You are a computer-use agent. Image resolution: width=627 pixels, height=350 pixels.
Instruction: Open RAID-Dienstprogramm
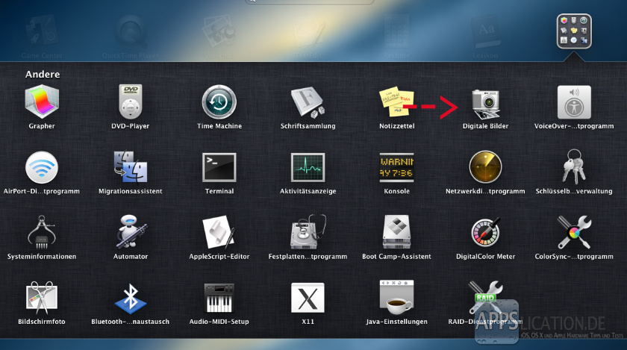[485, 297]
